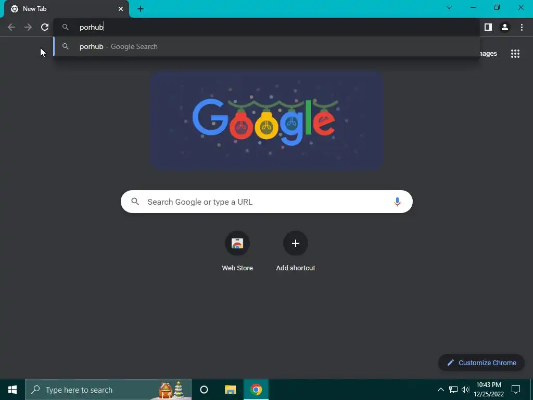Select the porhub Google Search suggestion
This screenshot has width=533, height=400.
pyautogui.click(x=266, y=46)
